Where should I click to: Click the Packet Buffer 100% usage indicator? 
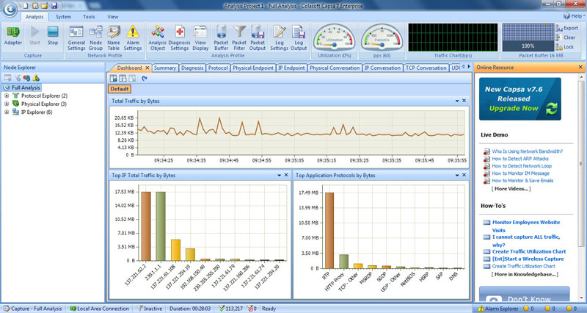pyautogui.click(x=528, y=37)
